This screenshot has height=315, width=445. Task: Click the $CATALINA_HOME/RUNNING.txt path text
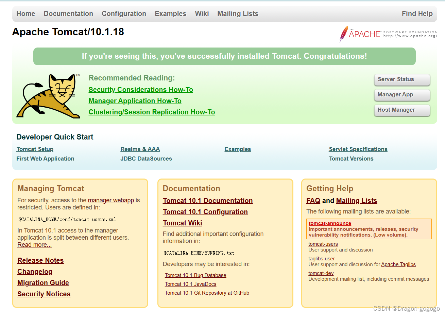[199, 253]
